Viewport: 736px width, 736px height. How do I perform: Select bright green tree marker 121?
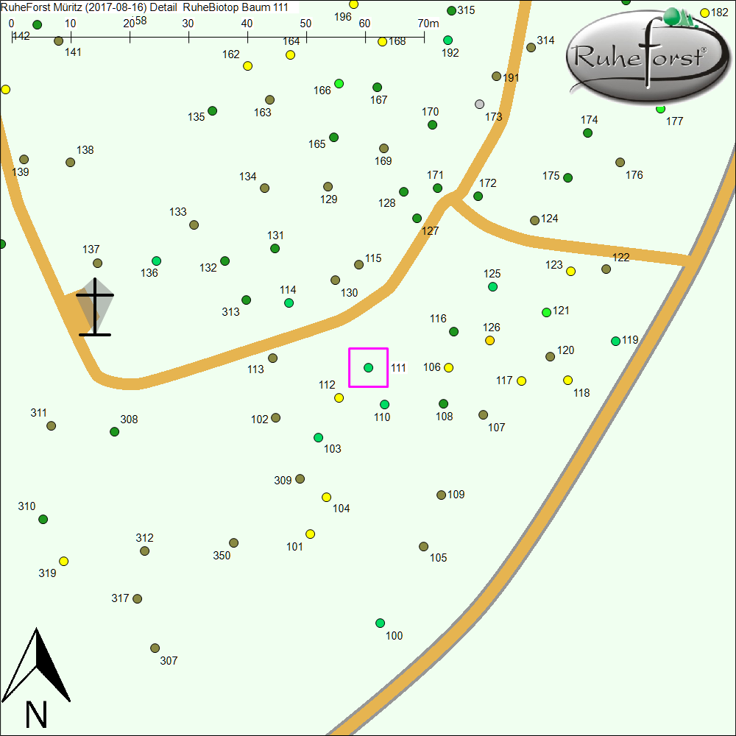click(x=546, y=312)
